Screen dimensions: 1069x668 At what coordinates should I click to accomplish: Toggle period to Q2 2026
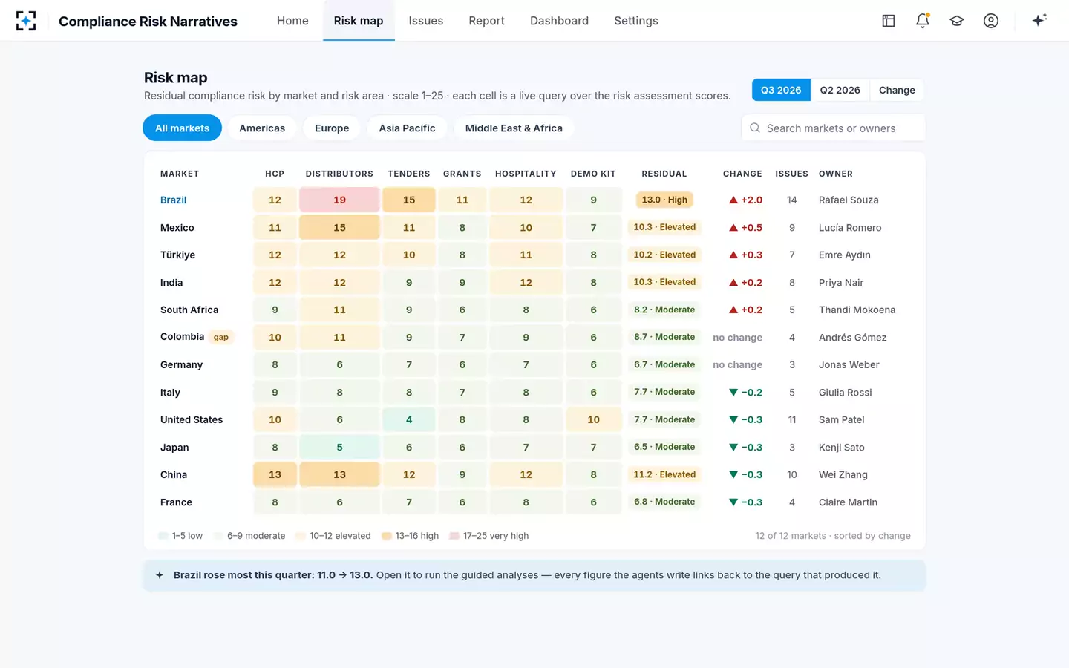(x=840, y=90)
